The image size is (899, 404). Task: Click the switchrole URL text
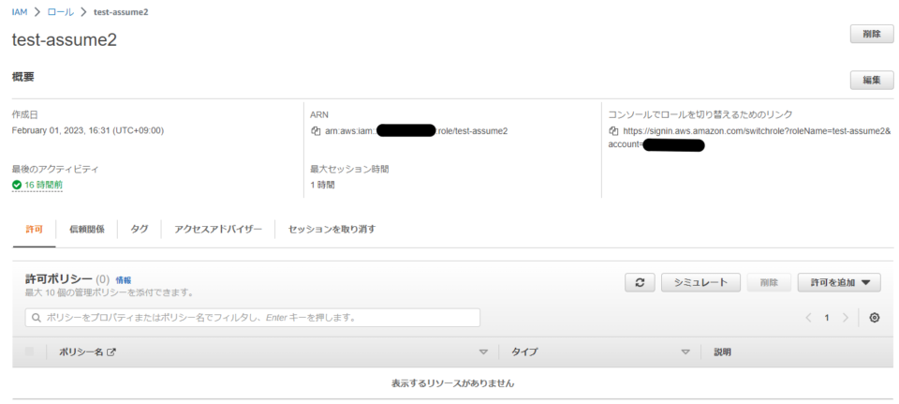(x=749, y=138)
